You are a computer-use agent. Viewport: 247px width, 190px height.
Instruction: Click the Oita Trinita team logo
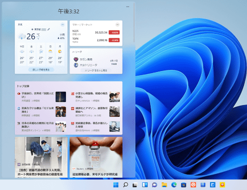coord(76,65)
